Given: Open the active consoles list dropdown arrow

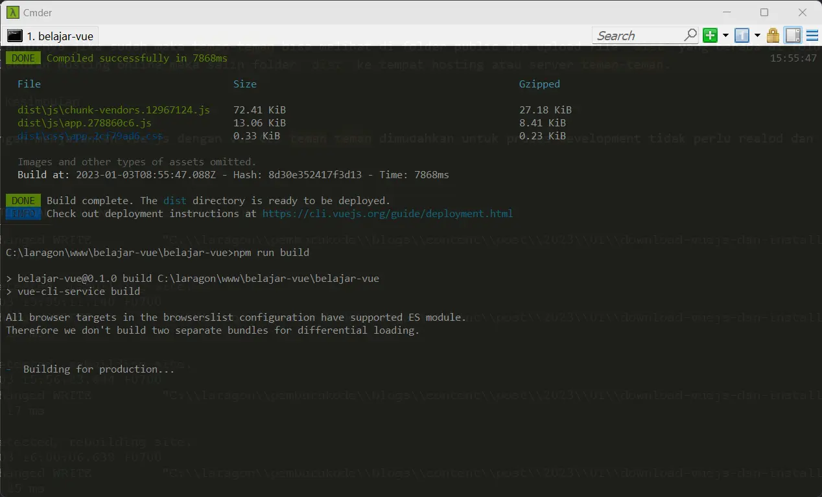Looking at the screenshot, I should [757, 36].
